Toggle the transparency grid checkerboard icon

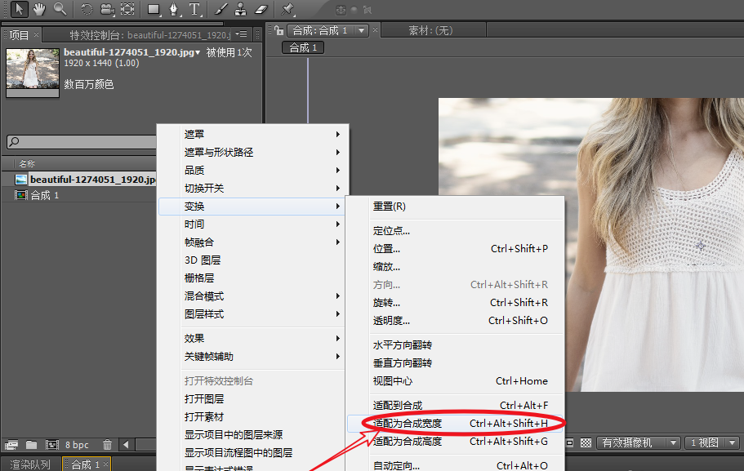tap(586, 442)
